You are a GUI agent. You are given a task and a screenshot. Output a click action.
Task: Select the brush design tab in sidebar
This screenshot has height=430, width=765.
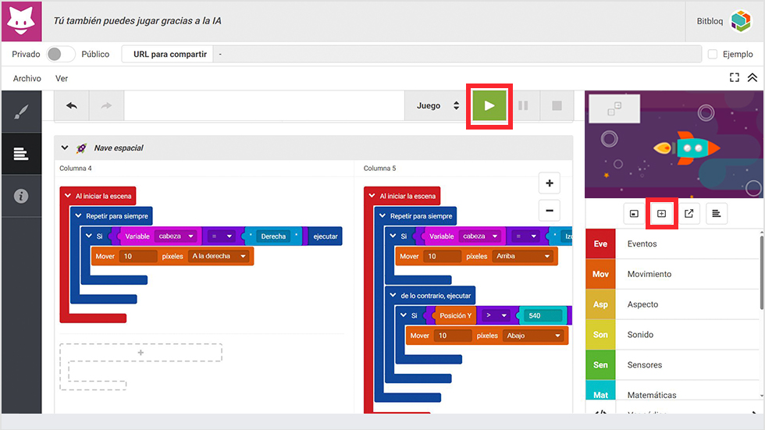(21, 112)
